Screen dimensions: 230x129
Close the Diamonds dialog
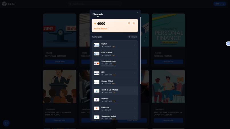click(x=138, y=13)
